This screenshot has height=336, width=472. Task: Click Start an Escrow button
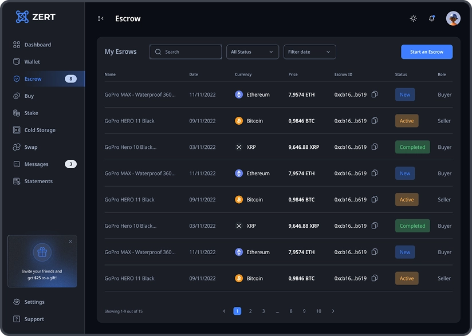tap(427, 52)
